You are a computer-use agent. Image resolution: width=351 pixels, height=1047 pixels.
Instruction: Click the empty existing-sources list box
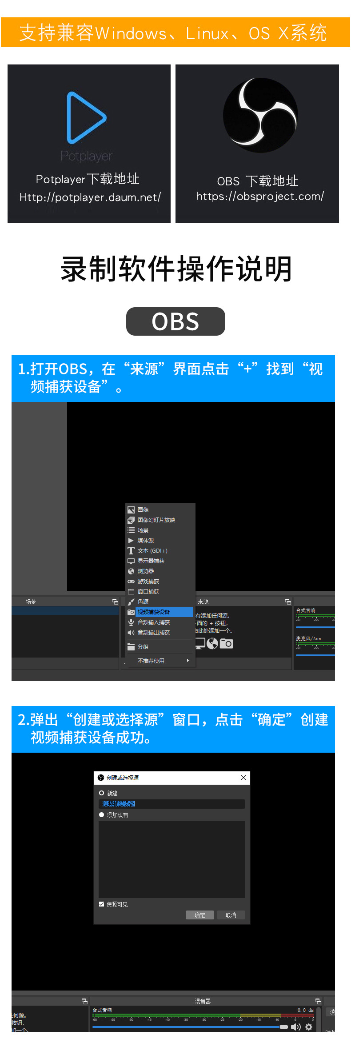[x=172, y=859]
